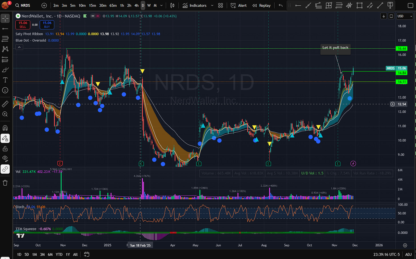416x259 pixels.
Task: Select the All date range
Action: [x=75, y=254]
